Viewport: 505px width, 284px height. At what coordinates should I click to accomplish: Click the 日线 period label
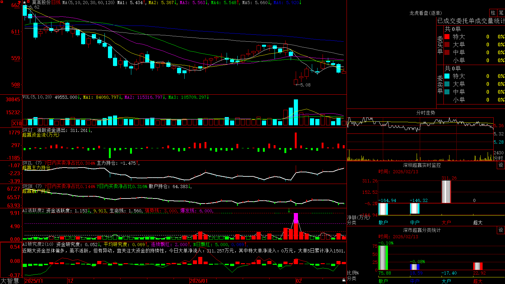(x=56, y=3)
